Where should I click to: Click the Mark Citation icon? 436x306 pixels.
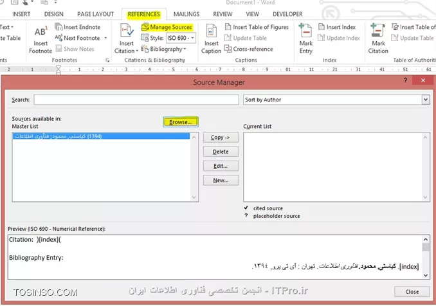[377, 31]
